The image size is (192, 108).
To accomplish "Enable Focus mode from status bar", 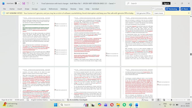I will pos(145,100).
